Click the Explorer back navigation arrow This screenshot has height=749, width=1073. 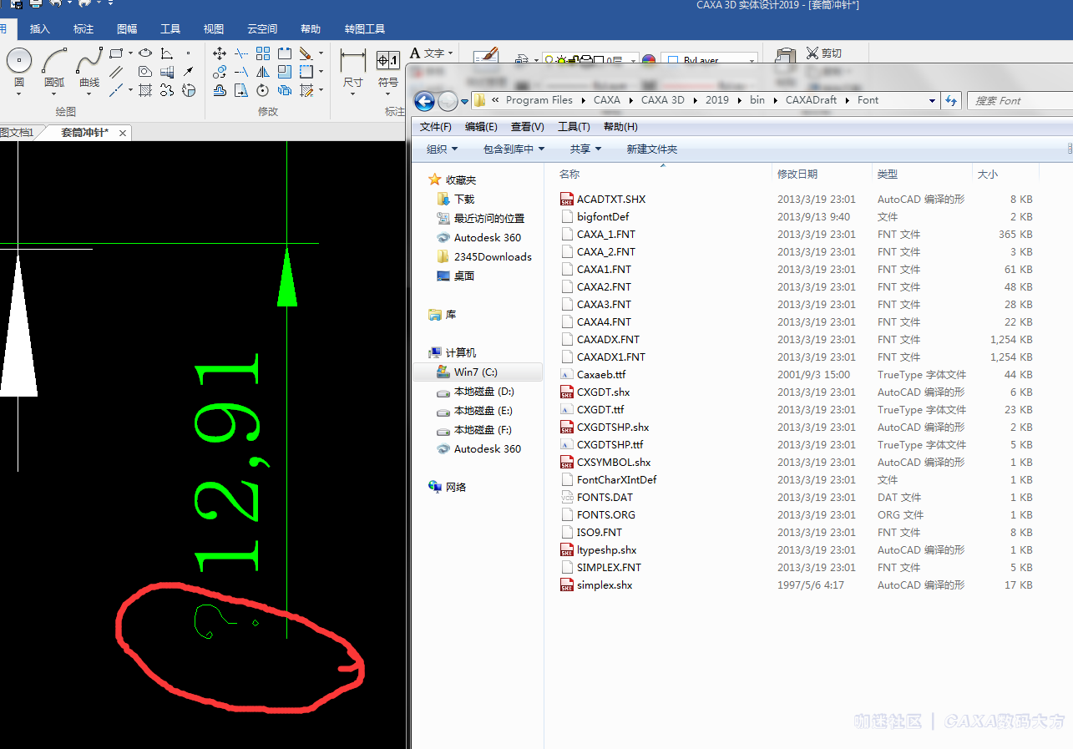tap(424, 101)
